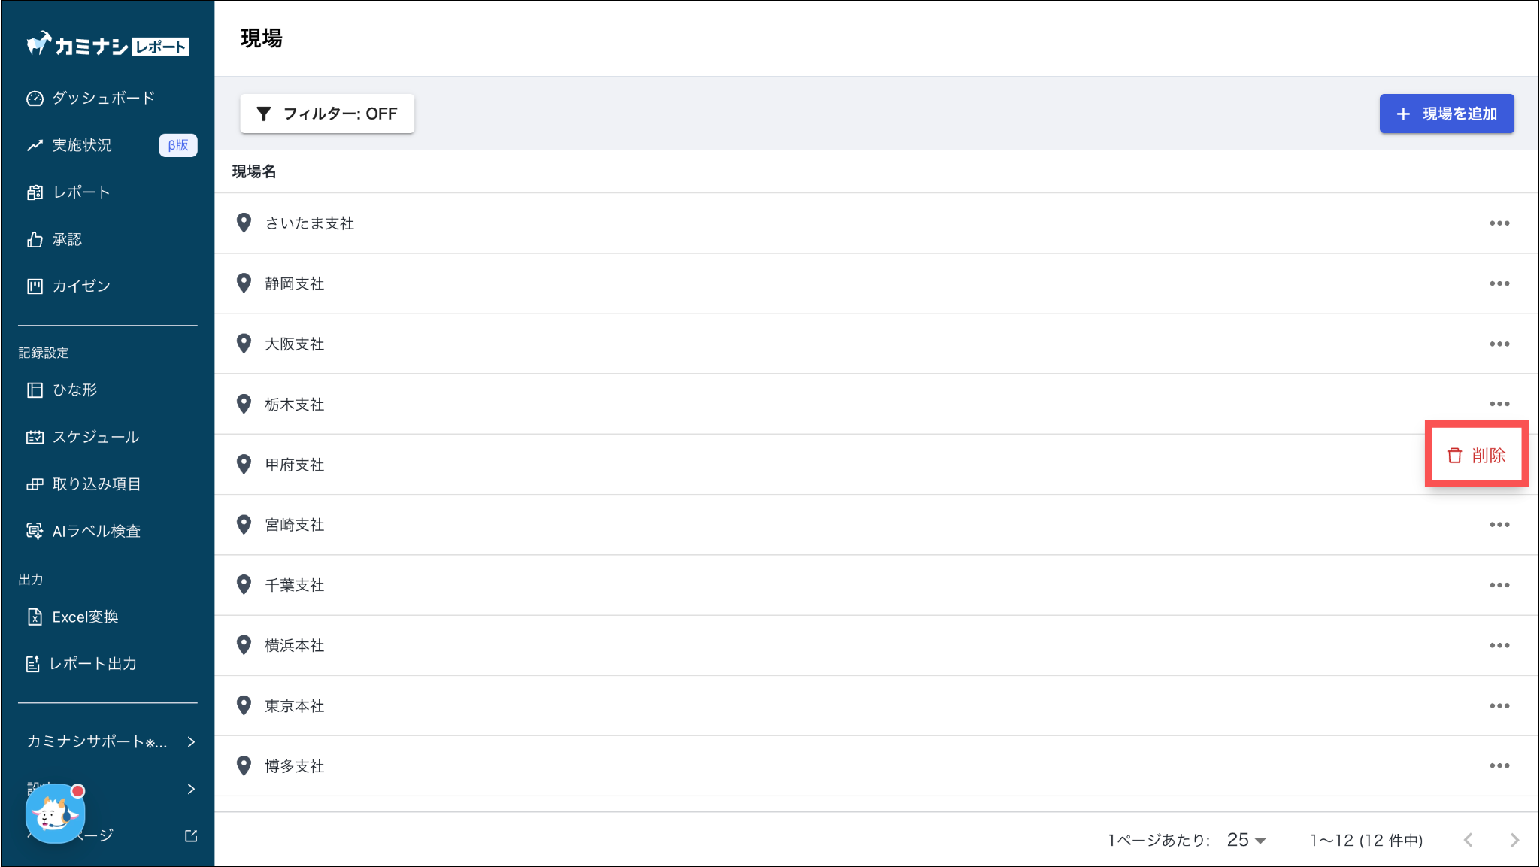This screenshot has width=1540, height=867.
Task: Expand カミナシサポート account chevron
Action: pos(191,741)
